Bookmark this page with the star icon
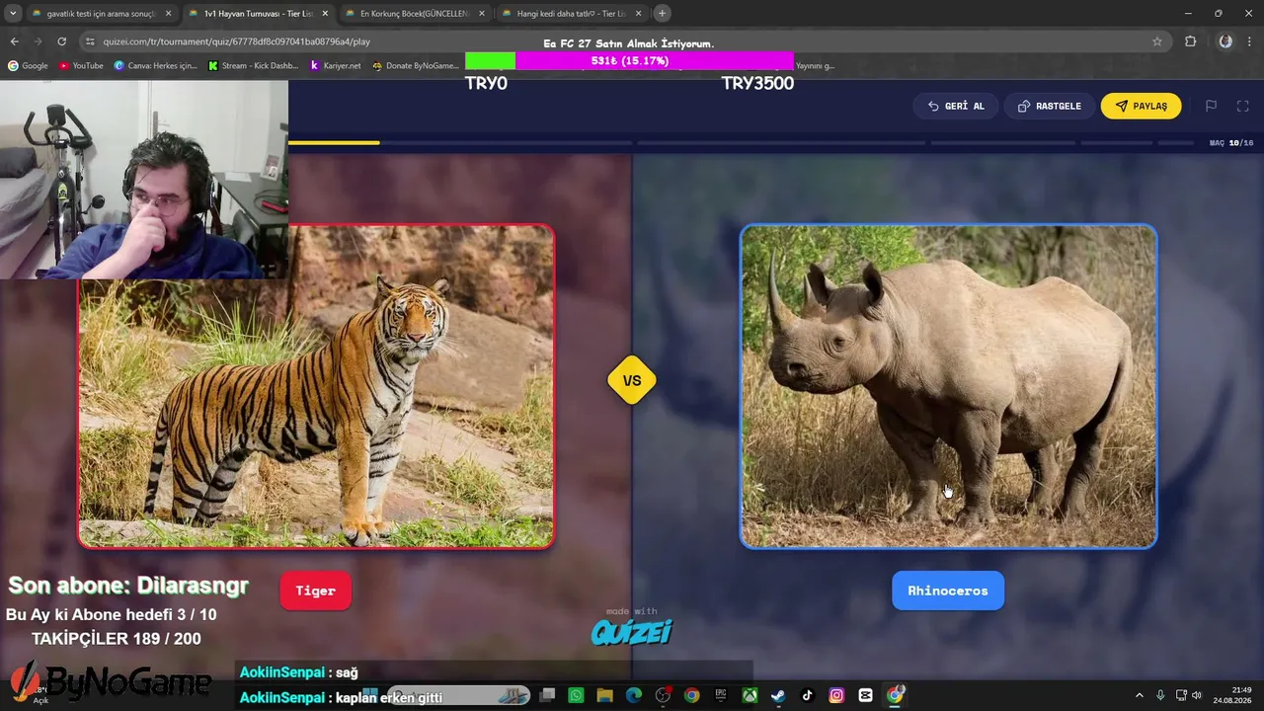Image resolution: width=1264 pixels, height=711 pixels. (x=1157, y=41)
